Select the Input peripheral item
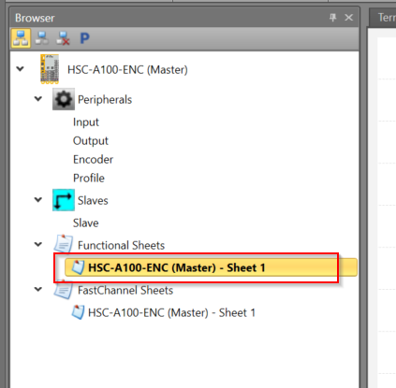 (x=86, y=122)
